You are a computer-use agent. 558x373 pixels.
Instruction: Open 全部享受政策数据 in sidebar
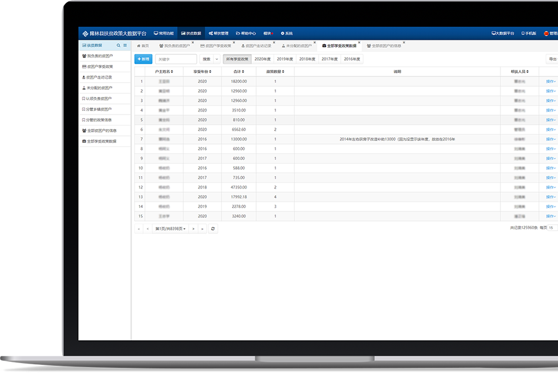(105, 142)
